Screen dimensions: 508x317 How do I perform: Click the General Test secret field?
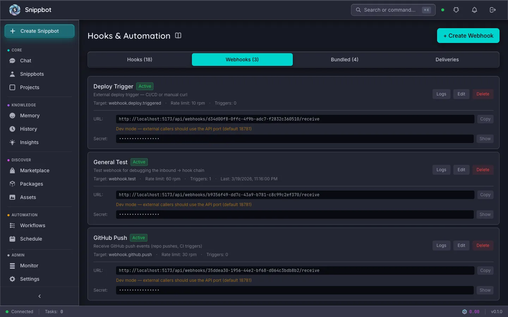tap(295, 215)
